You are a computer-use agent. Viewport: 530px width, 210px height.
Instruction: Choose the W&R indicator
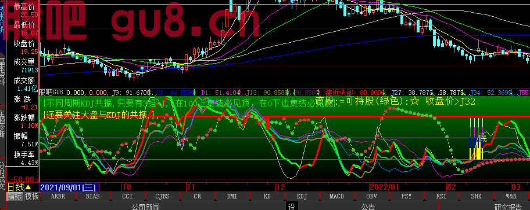pyautogui.click(x=511, y=196)
